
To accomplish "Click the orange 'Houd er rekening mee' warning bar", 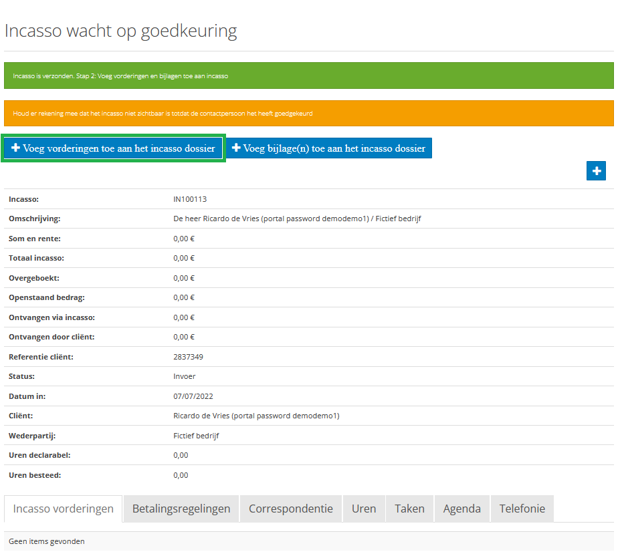I will [x=309, y=113].
